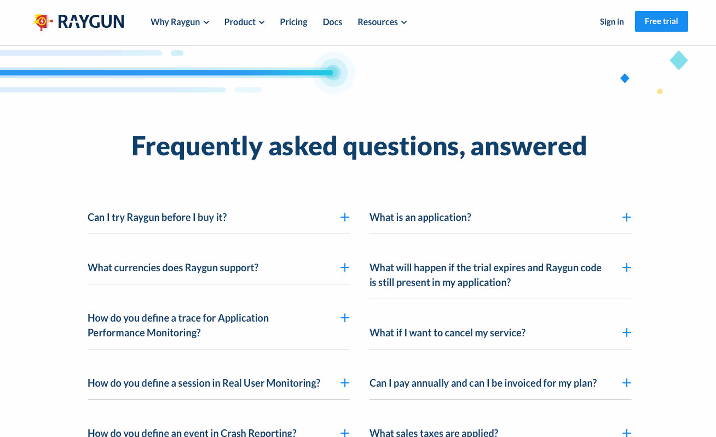Expand plus icon for Real User Monitoring session question
716x437 pixels.
click(x=345, y=383)
